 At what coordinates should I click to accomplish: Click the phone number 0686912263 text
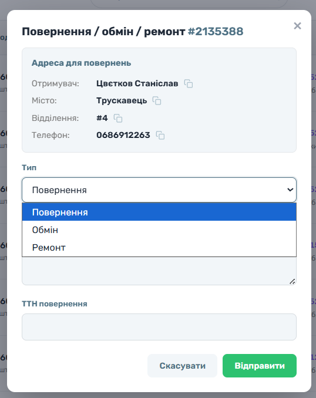tap(123, 135)
